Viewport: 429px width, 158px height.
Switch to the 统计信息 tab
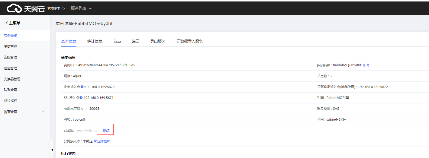[95, 41]
